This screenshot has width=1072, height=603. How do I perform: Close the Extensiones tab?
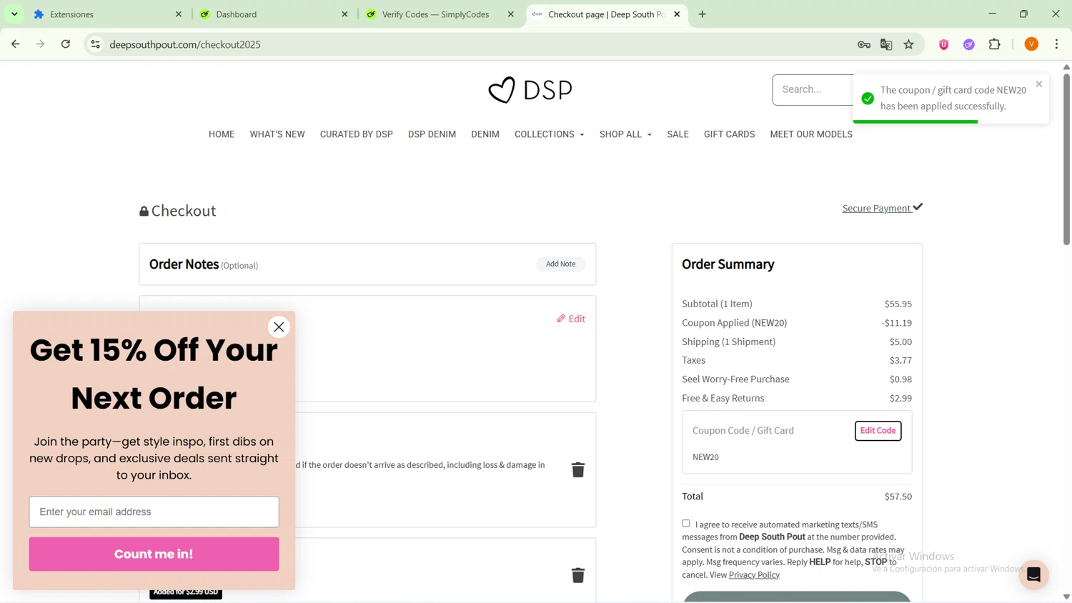tap(179, 14)
